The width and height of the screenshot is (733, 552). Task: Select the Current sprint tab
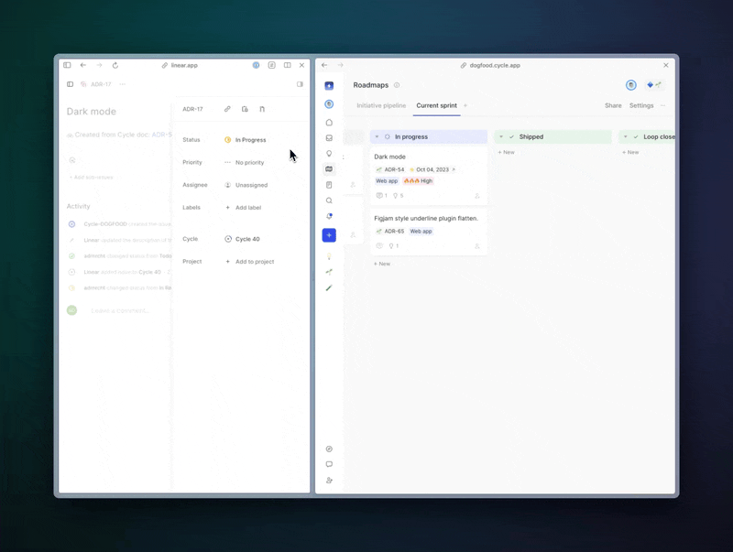pyautogui.click(x=436, y=105)
